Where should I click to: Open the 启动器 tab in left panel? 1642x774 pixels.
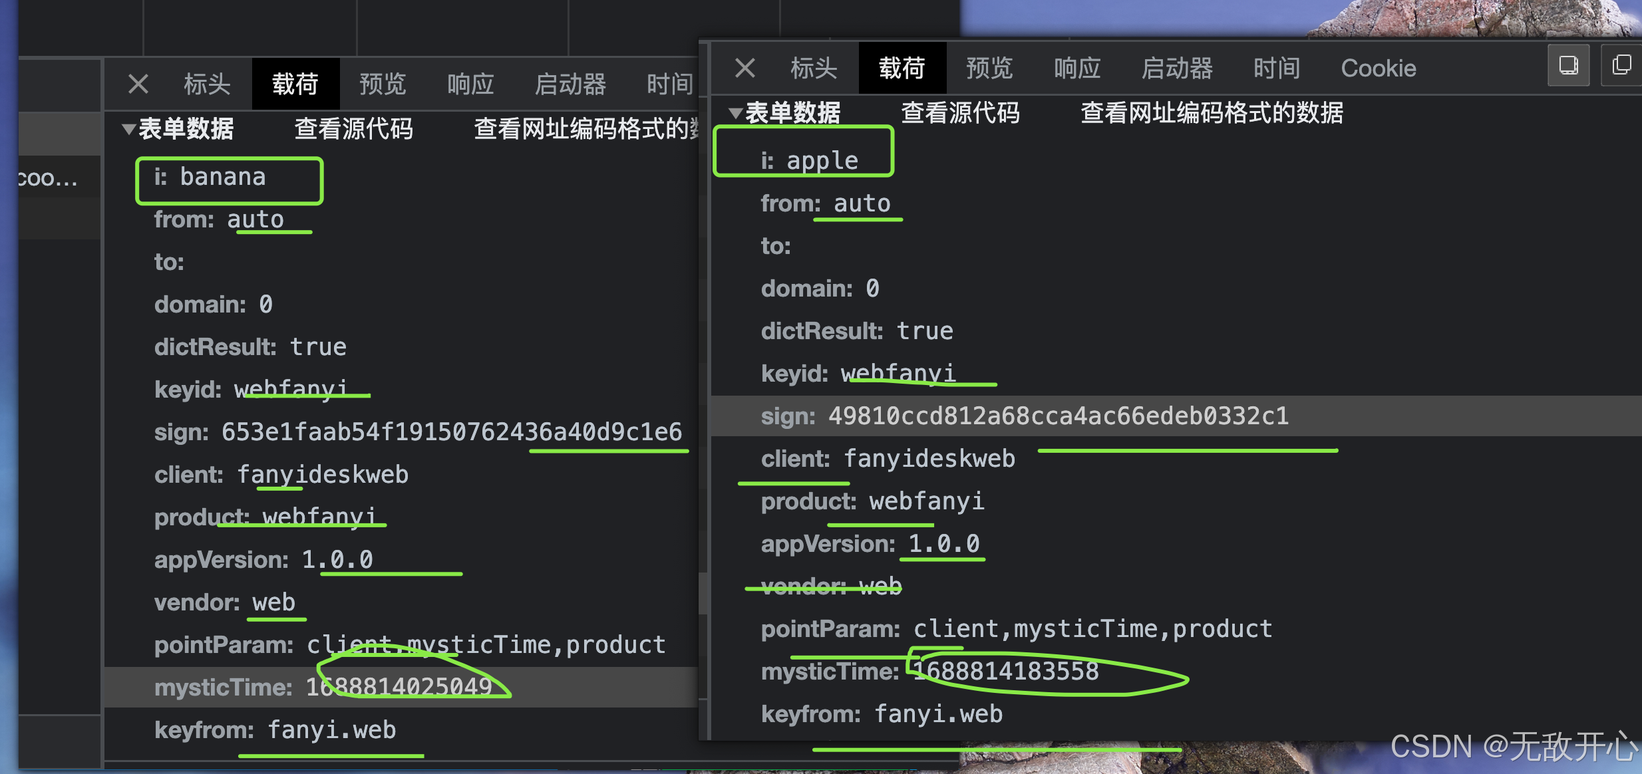click(570, 84)
